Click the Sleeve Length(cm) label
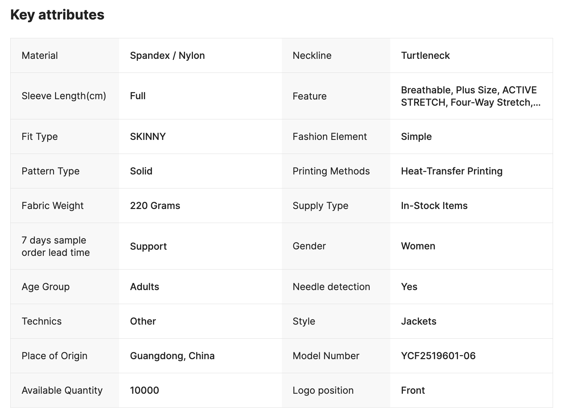This screenshot has width=565, height=418. (64, 96)
